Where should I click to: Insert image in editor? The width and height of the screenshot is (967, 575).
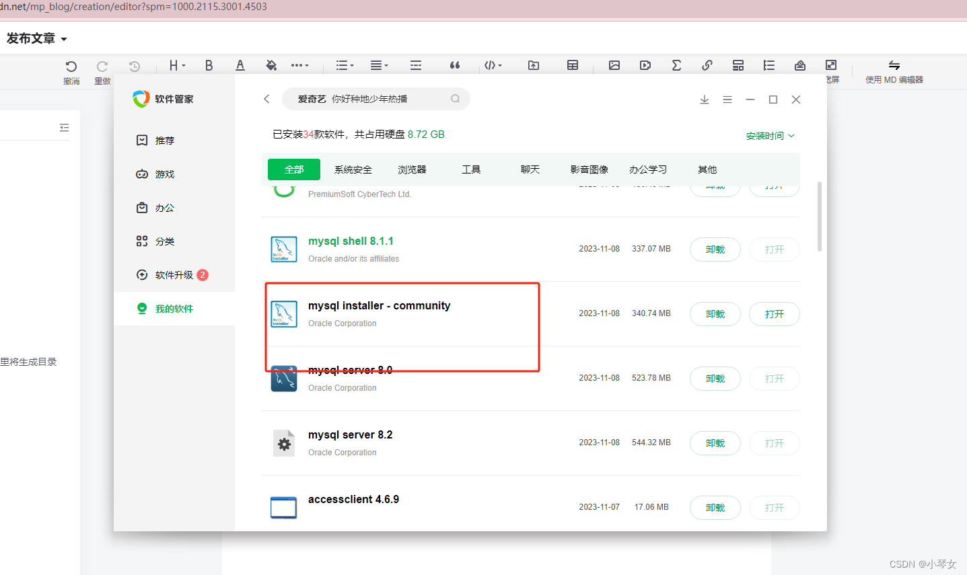[x=614, y=65]
